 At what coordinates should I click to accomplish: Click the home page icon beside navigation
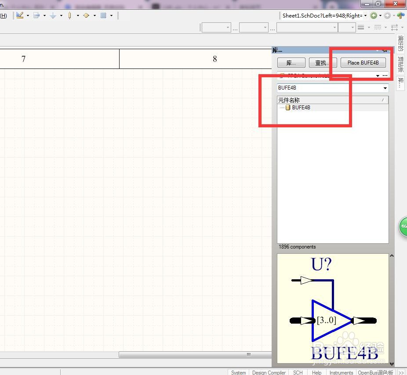coord(400,15)
